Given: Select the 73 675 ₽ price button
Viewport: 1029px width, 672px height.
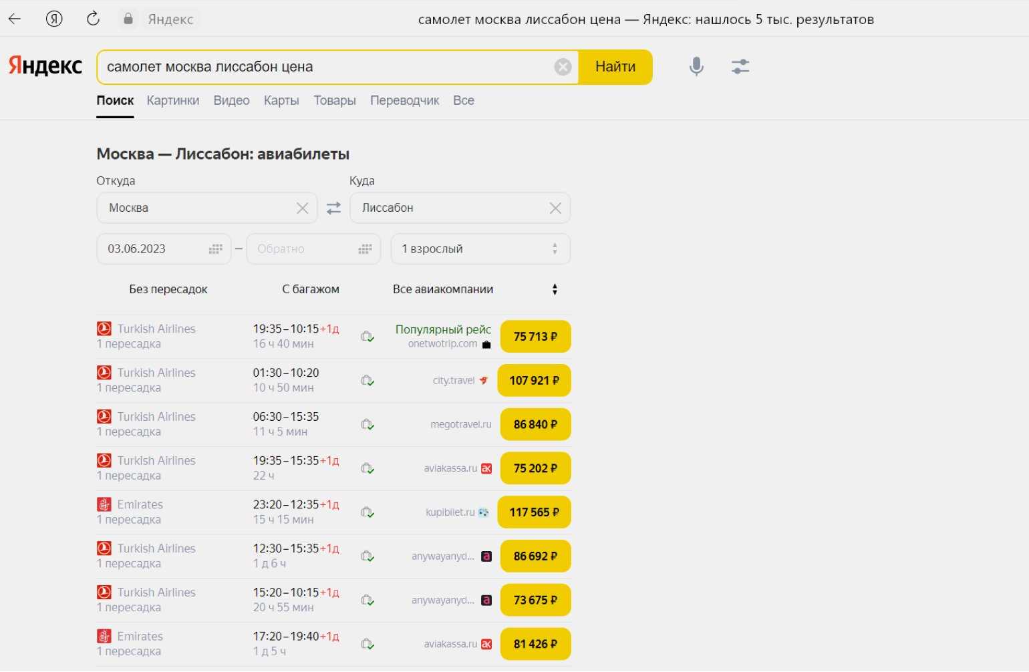Looking at the screenshot, I should [x=535, y=601].
